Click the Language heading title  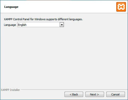(11, 7)
